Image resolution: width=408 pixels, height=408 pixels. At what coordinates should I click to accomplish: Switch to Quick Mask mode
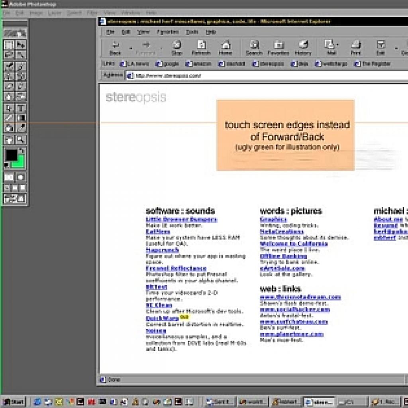tap(21, 177)
